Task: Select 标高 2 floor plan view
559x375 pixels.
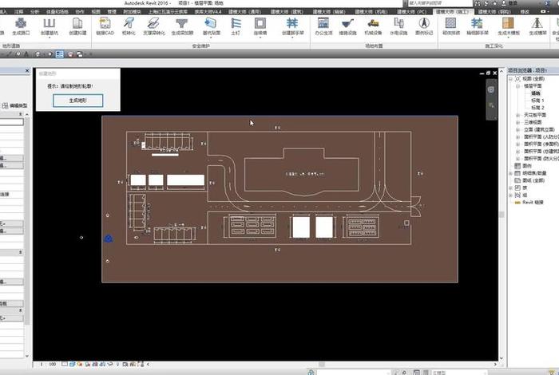Action: pyautogui.click(x=537, y=108)
